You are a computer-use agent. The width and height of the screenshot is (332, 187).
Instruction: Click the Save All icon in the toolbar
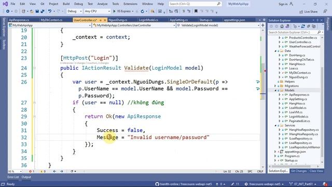coord(43,11)
